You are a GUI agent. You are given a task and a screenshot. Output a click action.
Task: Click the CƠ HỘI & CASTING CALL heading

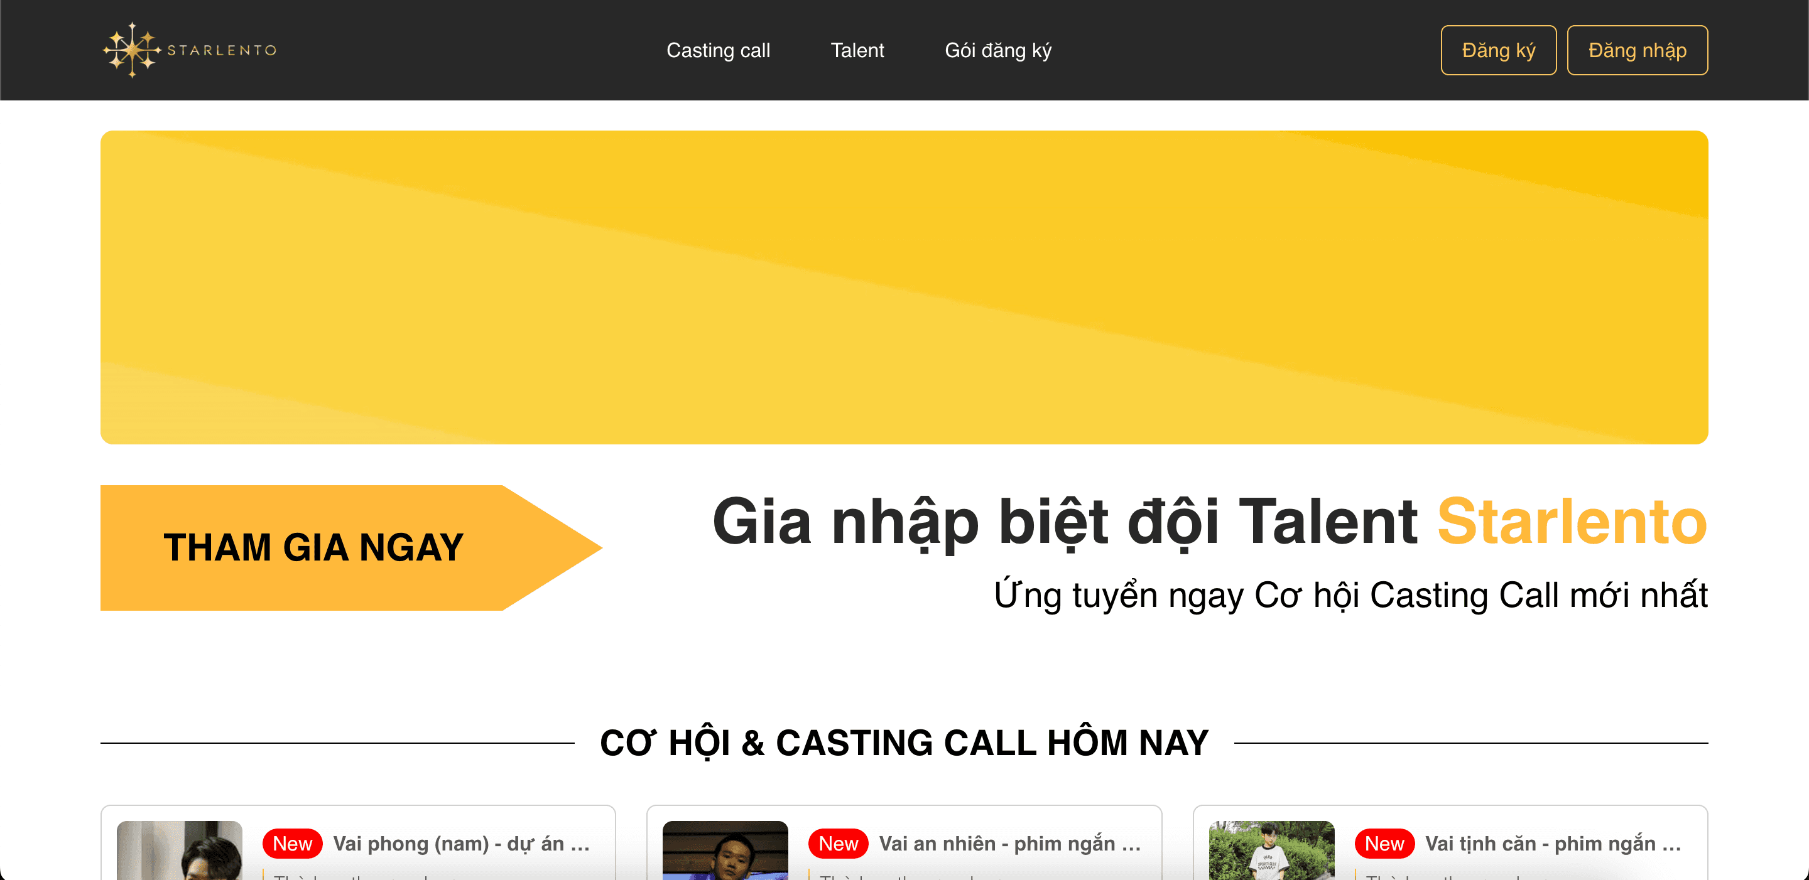click(904, 743)
